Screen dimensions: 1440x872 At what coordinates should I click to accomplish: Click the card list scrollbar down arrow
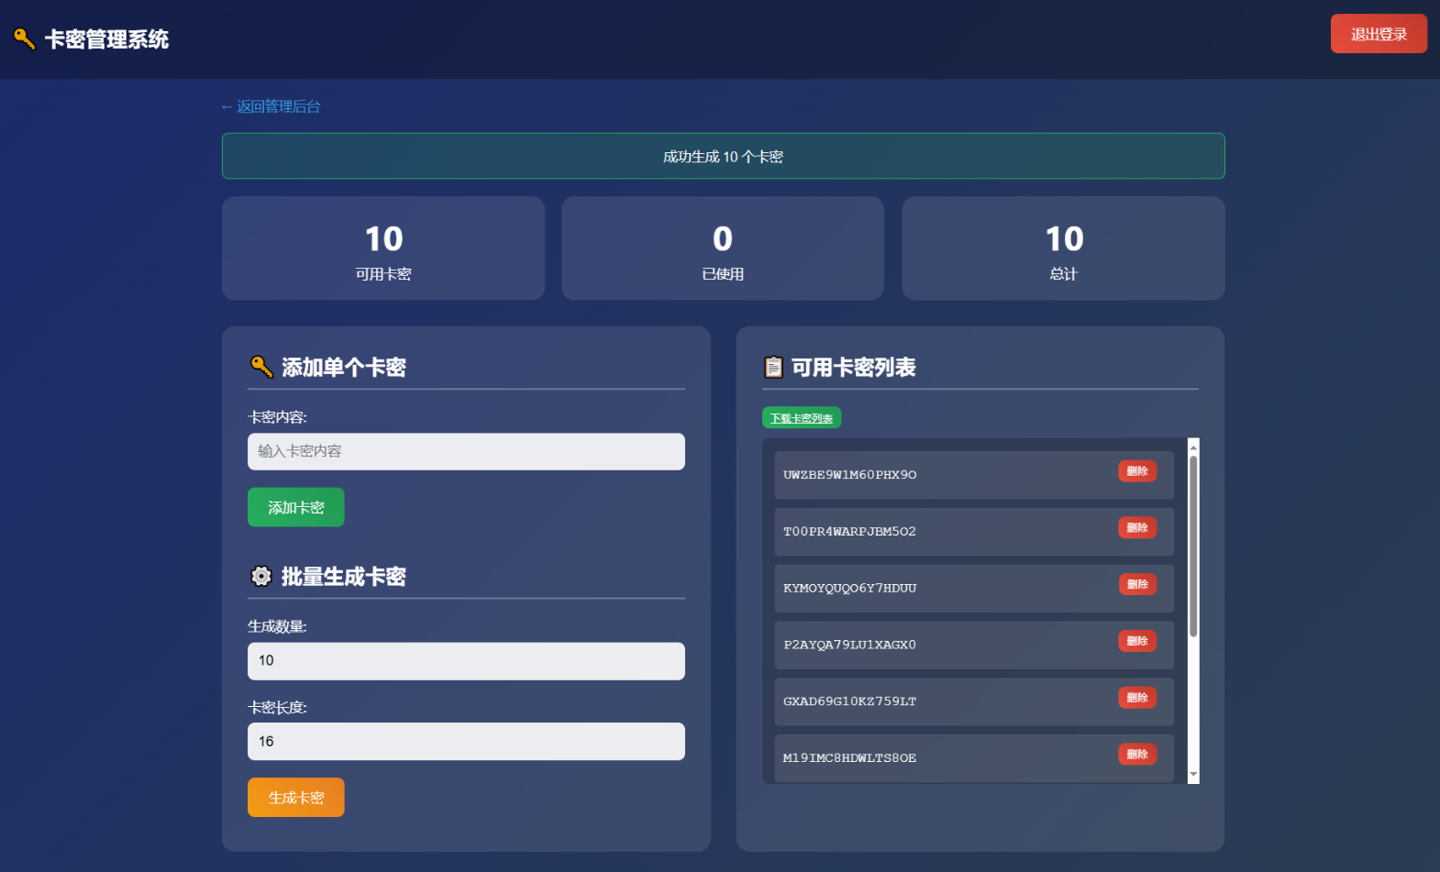click(x=1193, y=775)
